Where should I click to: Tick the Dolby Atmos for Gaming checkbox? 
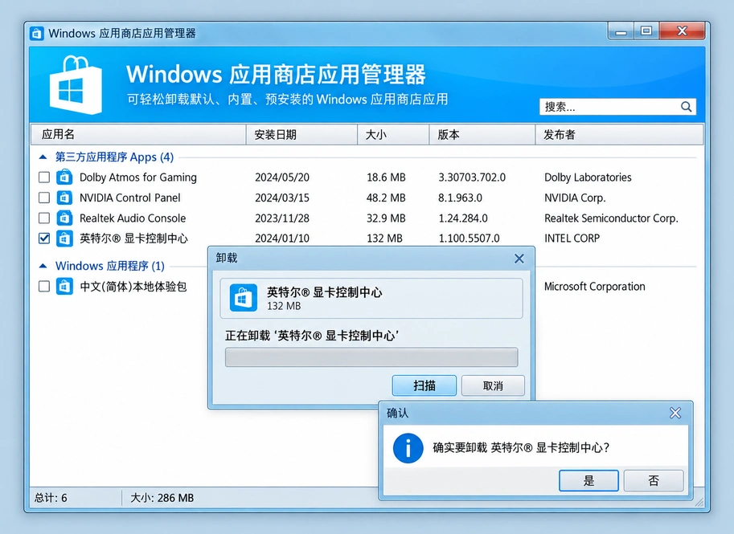click(x=44, y=177)
